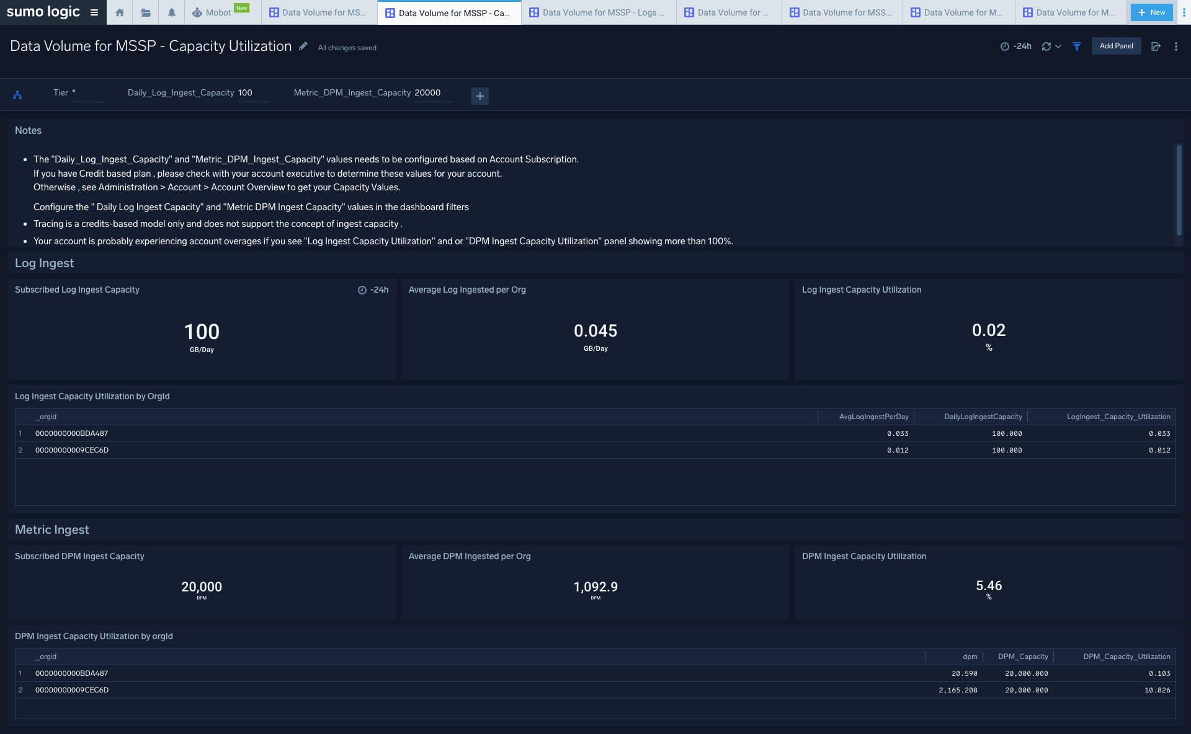
Task: Click the dashboard filter funnel icon
Action: (x=1077, y=46)
